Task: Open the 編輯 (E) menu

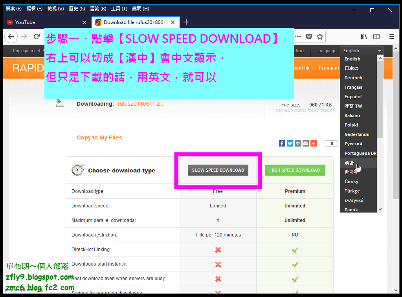Action: pyautogui.click(x=34, y=9)
